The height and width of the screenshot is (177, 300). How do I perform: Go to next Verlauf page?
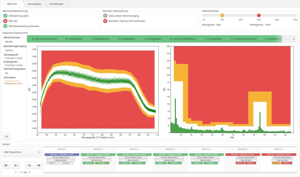pos(29,166)
